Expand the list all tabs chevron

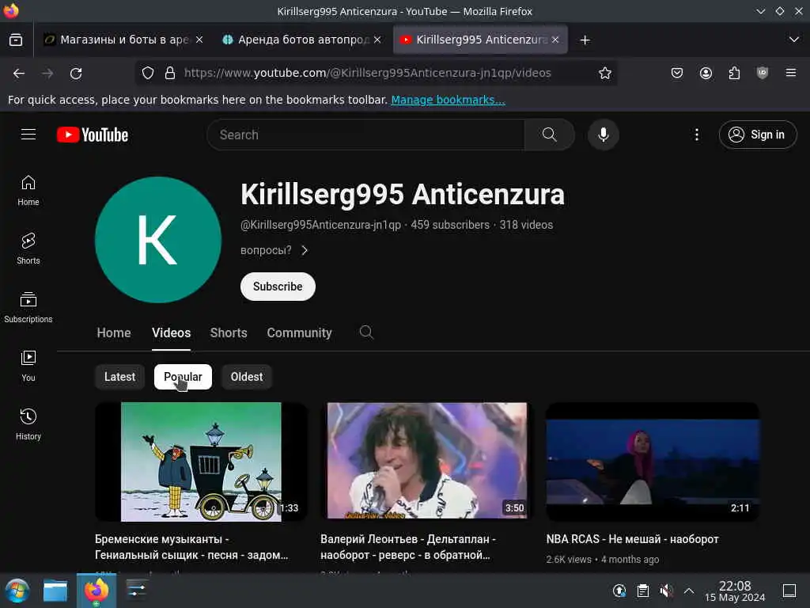pyautogui.click(x=794, y=40)
